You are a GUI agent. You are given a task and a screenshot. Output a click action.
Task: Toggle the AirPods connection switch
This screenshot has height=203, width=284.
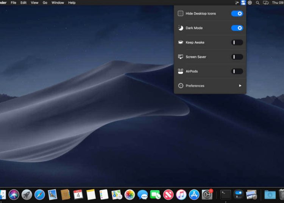(x=237, y=71)
